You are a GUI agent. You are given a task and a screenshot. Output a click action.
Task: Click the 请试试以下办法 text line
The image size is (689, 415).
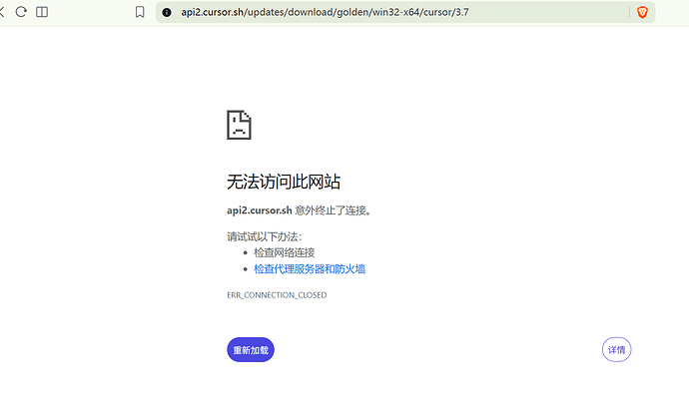pos(265,236)
